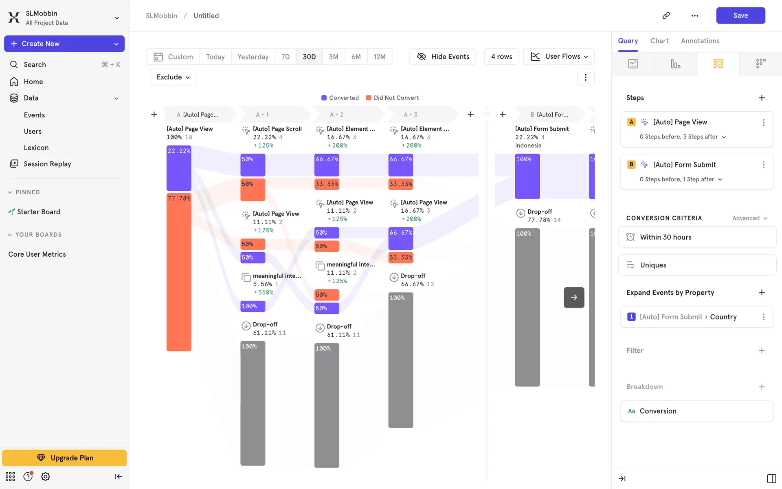Click the Save button

tap(740, 15)
